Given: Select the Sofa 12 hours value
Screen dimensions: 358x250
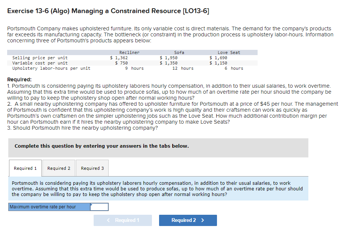Looking at the screenshot, I should click(x=183, y=68).
